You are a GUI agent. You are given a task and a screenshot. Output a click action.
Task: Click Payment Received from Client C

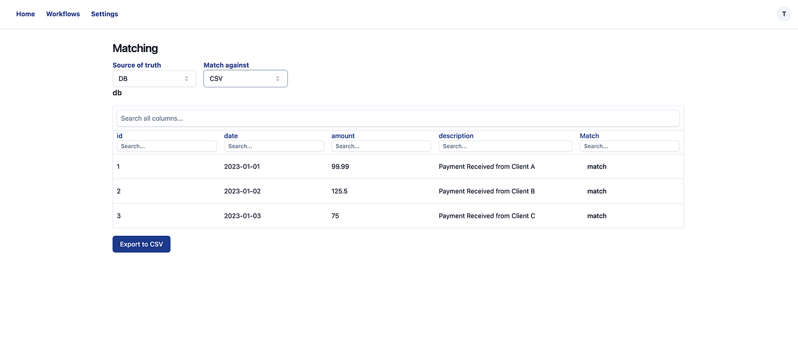487,216
